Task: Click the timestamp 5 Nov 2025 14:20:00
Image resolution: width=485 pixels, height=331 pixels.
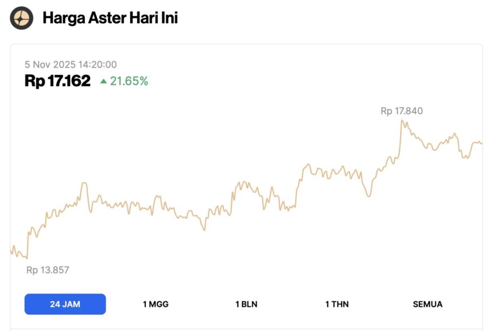Action: pyautogui.click(x=71, y=64)
